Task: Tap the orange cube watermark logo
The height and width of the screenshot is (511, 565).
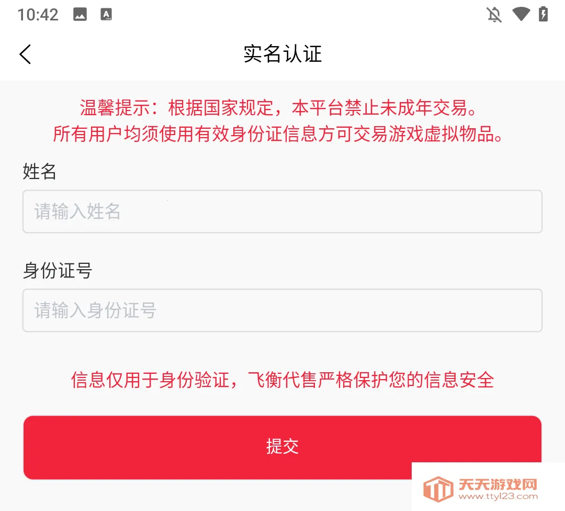Action: [438, 488]
